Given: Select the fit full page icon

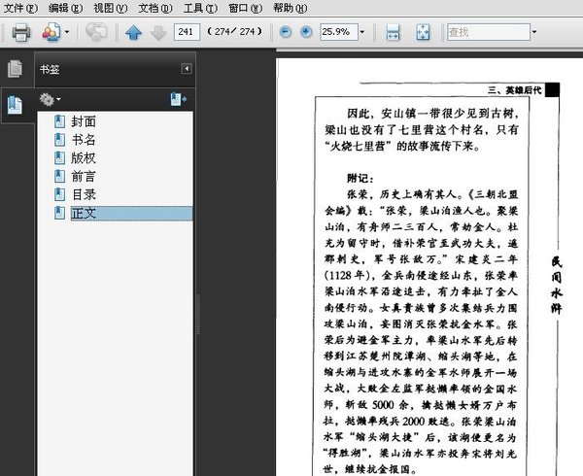Looking at the screenshot, I should click(423, 32).
